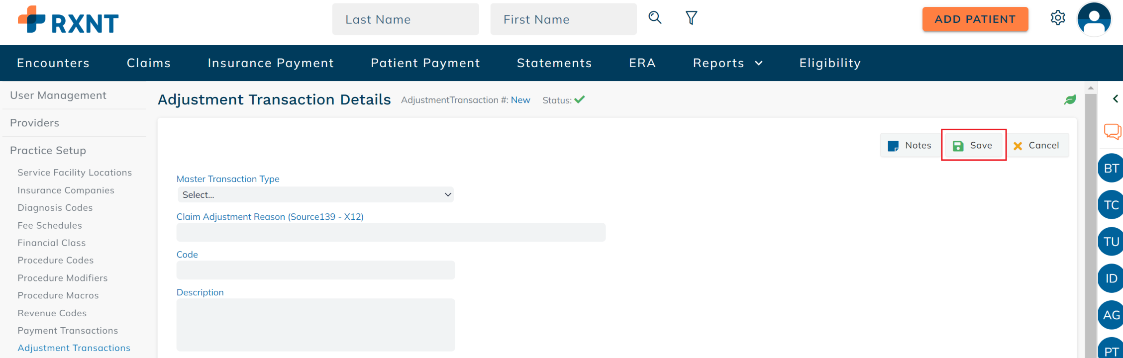The height and width of the screenshot is (358, 1123).
Task: Cancel the adjustment transaction
Action: pos(1036,145)
